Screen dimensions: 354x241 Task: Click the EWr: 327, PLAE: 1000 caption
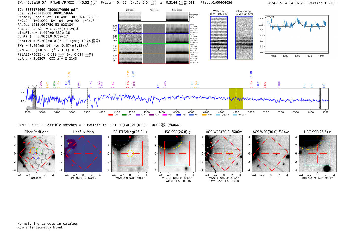click(x=224, y=181)
